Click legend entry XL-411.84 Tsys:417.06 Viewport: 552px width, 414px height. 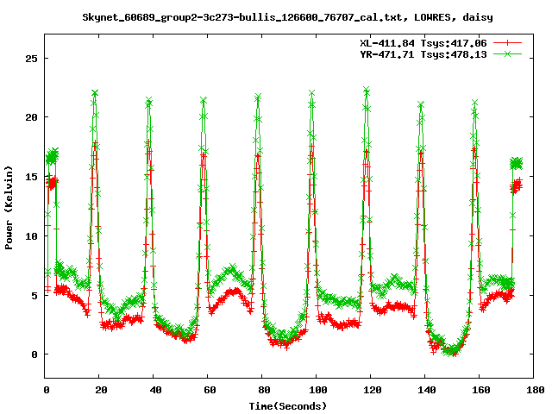[423, 43]
